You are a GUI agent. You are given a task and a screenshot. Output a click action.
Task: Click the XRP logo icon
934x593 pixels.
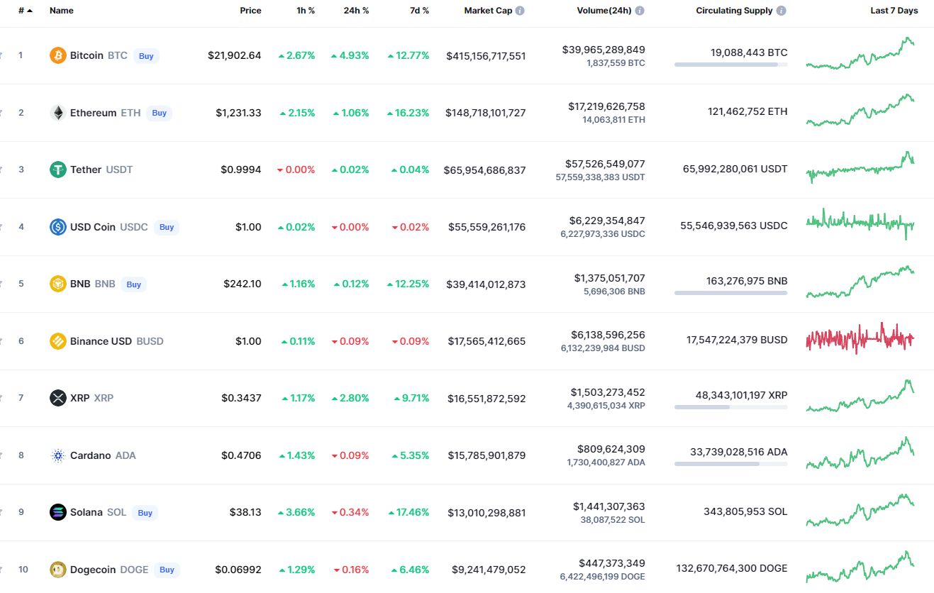click(x=58, y=398)
